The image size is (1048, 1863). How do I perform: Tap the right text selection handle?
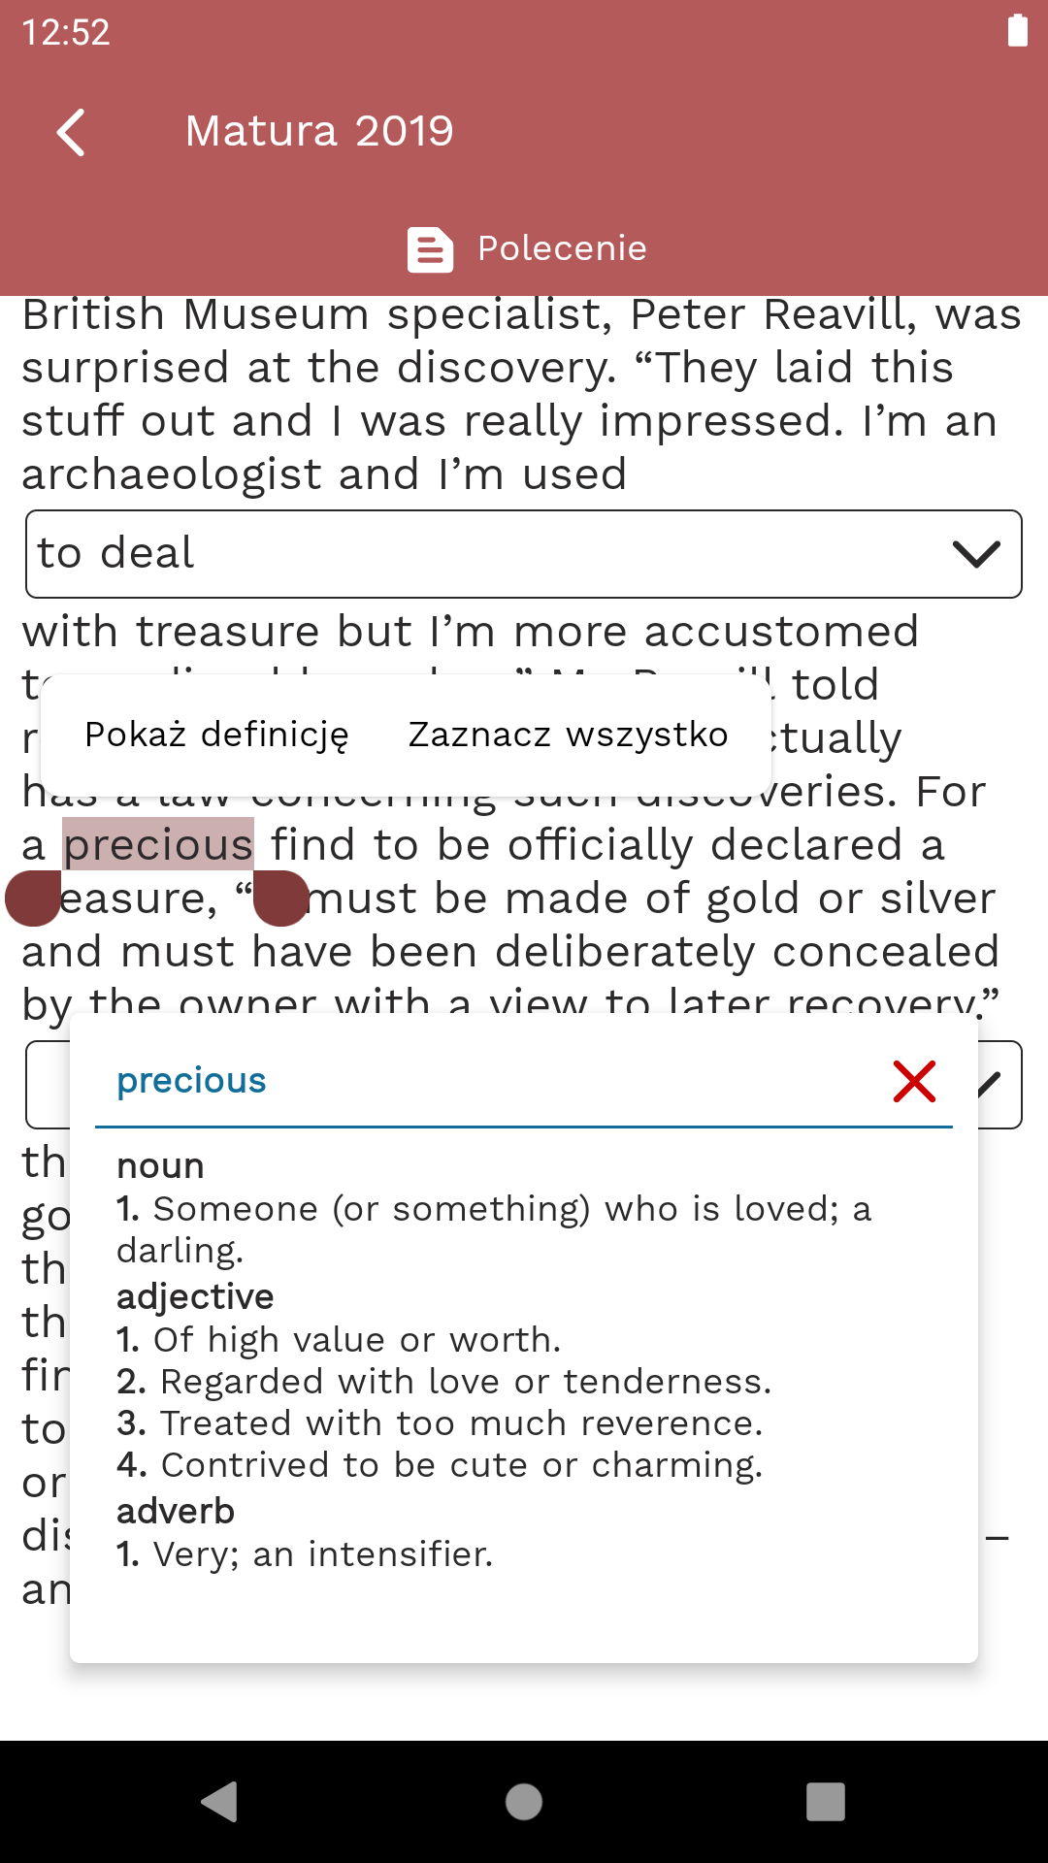point(280,898)
